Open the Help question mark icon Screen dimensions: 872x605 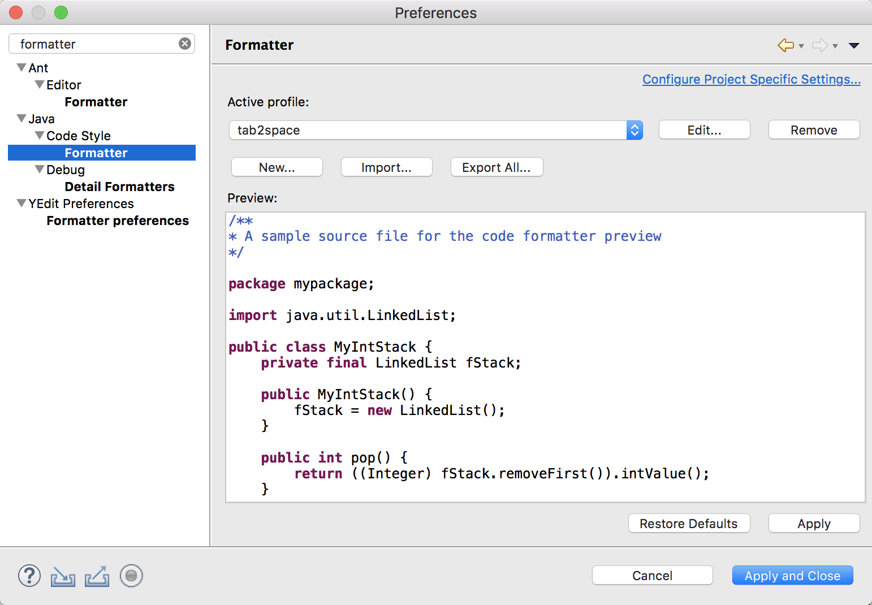[29, 576]
